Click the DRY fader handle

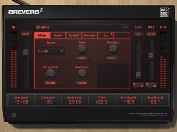click(x=138, y=75)
